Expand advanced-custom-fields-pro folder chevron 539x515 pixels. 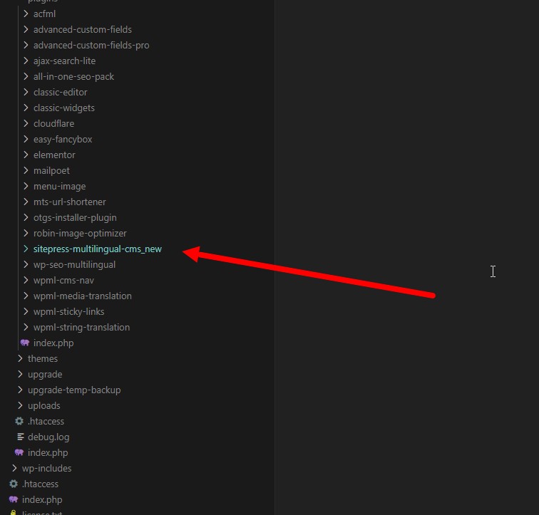click(26, 45)
